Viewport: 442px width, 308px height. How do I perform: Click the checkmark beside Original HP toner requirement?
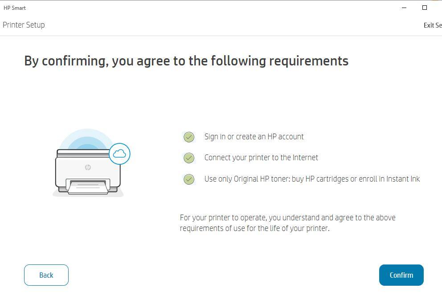(188, 179)
